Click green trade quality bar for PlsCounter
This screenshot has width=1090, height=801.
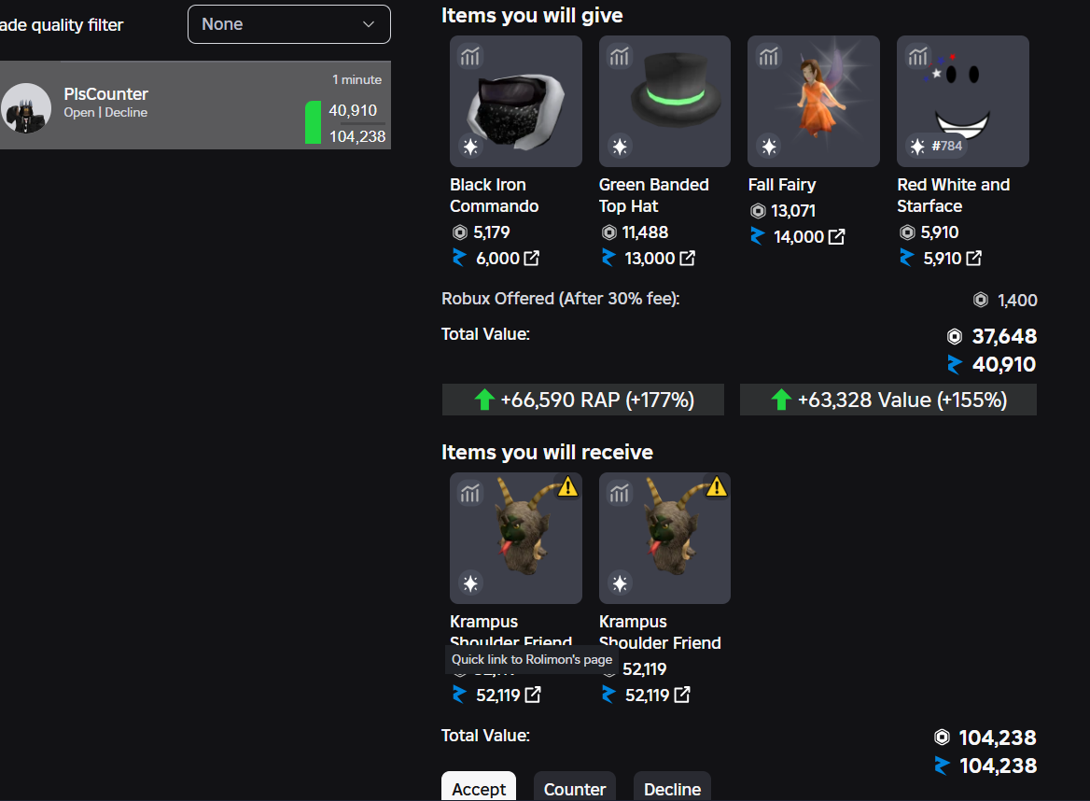pos(313,122)
